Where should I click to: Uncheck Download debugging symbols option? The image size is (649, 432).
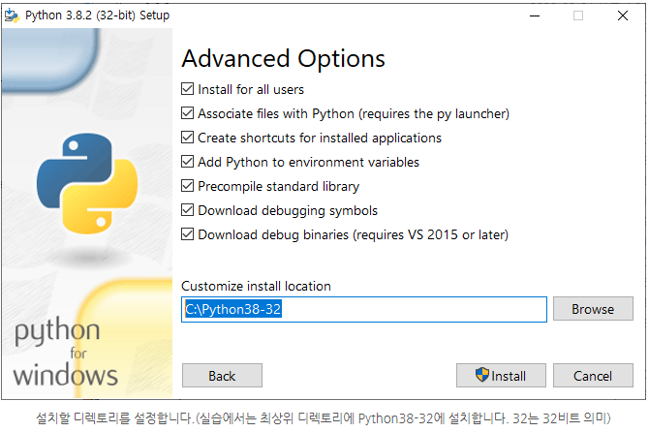click(x=188, y=210)
